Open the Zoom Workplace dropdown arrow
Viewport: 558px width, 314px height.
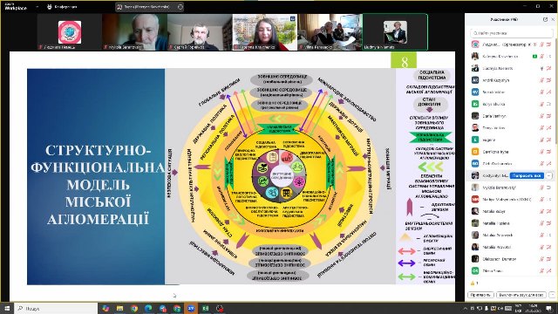[x=37, y=7]
